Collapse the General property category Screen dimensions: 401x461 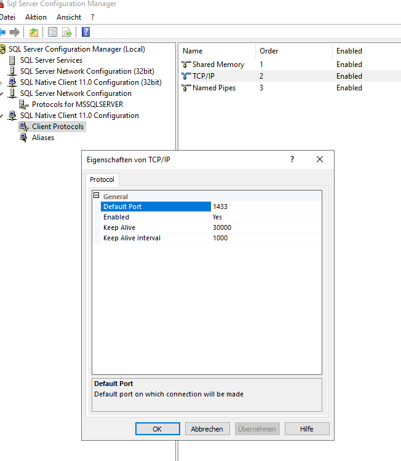point(96,196)
